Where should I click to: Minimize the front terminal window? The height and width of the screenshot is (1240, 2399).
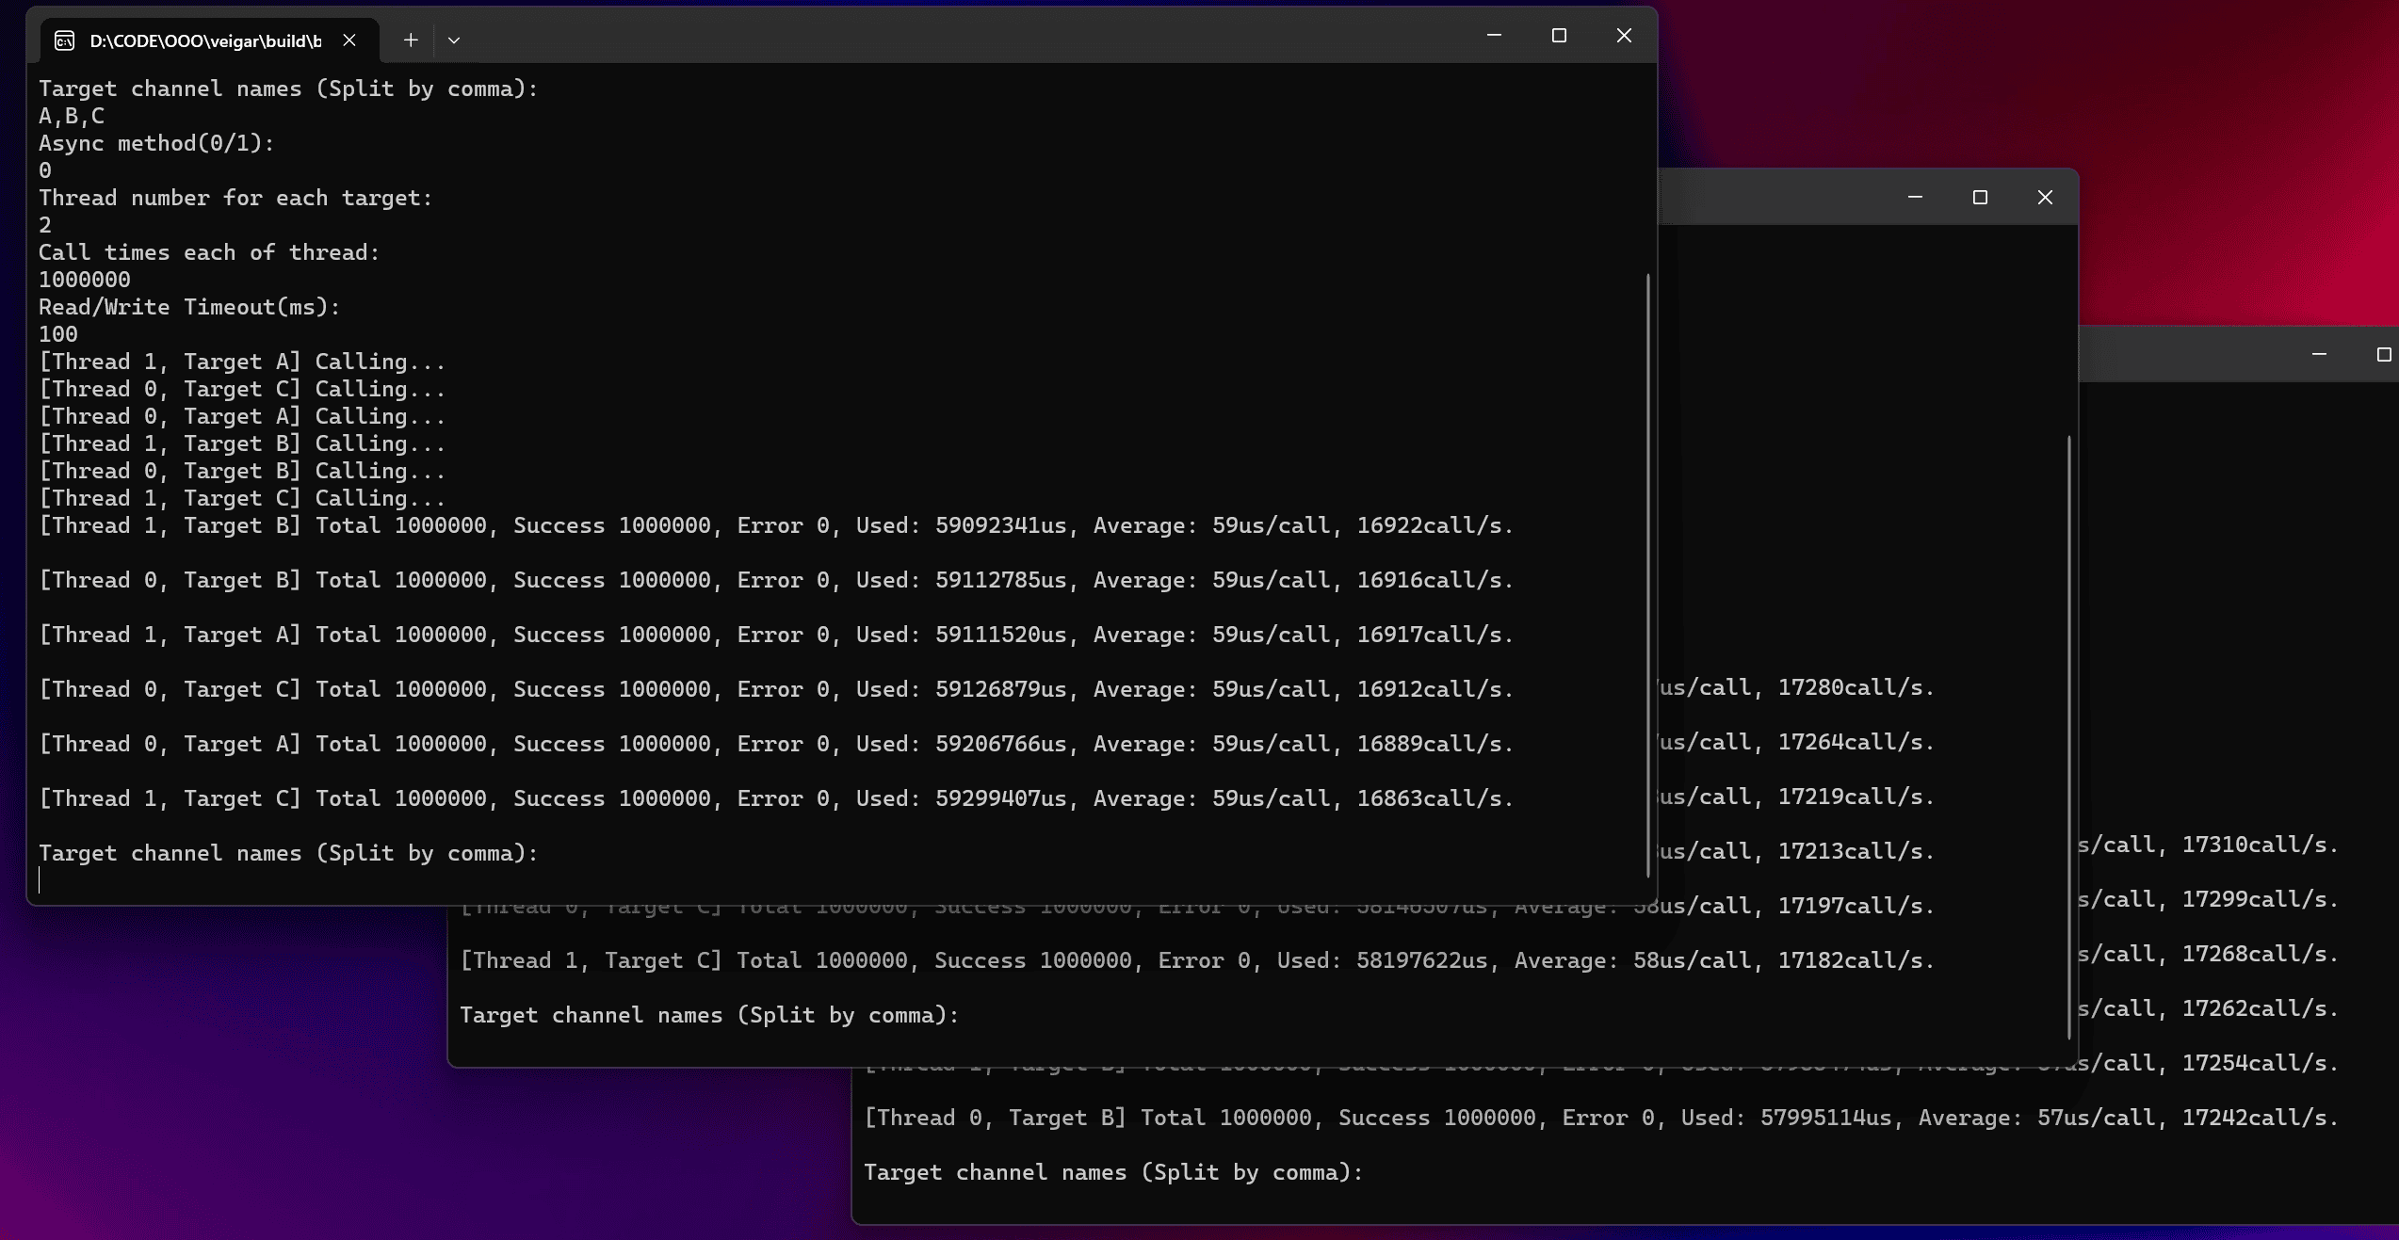pos(1494,36)
